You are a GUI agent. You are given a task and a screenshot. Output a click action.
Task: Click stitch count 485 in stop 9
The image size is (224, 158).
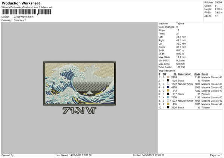(x=175, y=104)
